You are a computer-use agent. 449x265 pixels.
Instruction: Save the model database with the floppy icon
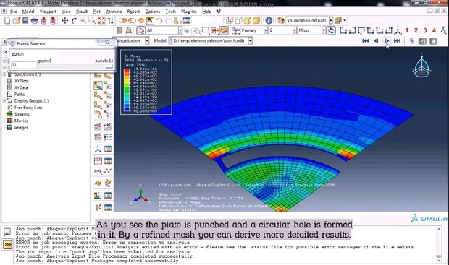[25, 20]
